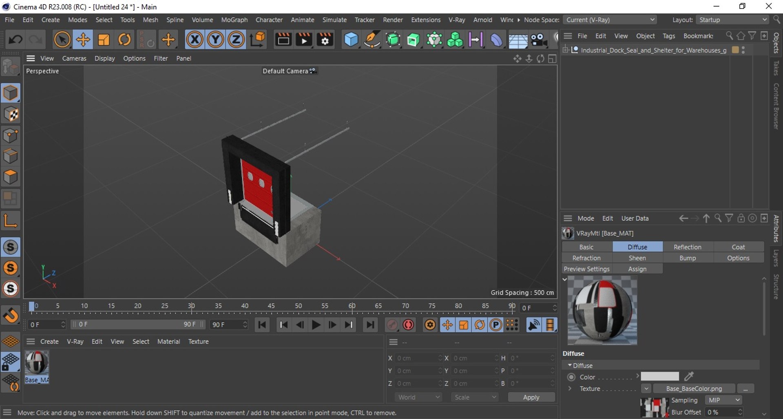Viewport: 783px width, 419px height.
Task: Add a Floor environment object
Action: point(518,40)
